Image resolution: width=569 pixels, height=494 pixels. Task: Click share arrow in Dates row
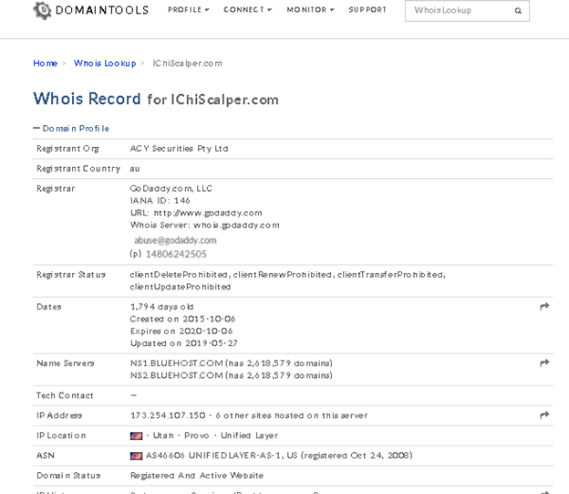(544, 307)
